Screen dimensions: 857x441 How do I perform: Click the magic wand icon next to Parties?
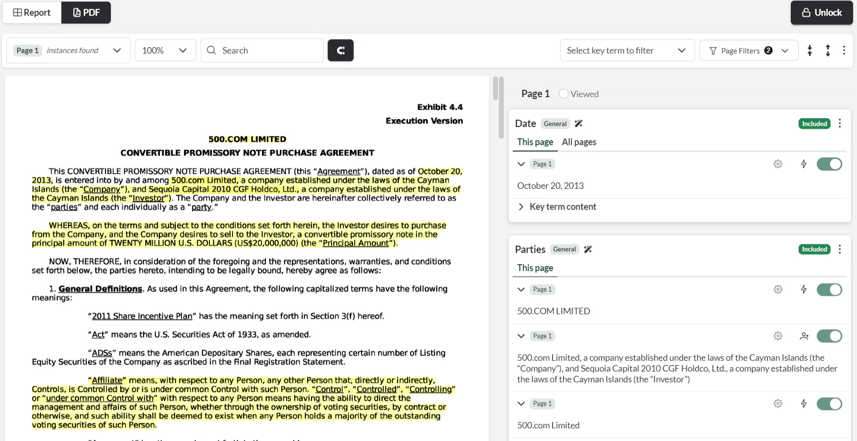(x=588, y=249)
